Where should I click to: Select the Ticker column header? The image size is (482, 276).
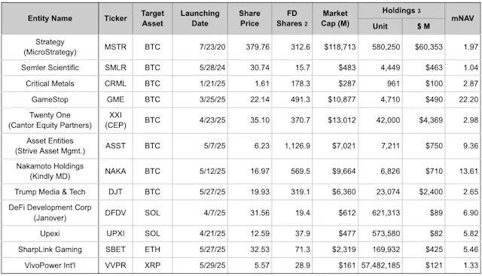(x=115, y=18)
